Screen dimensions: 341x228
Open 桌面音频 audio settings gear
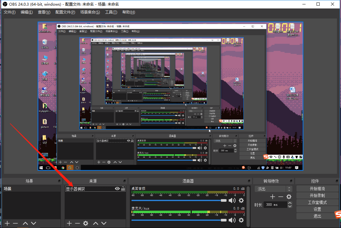tap(241, 200)
